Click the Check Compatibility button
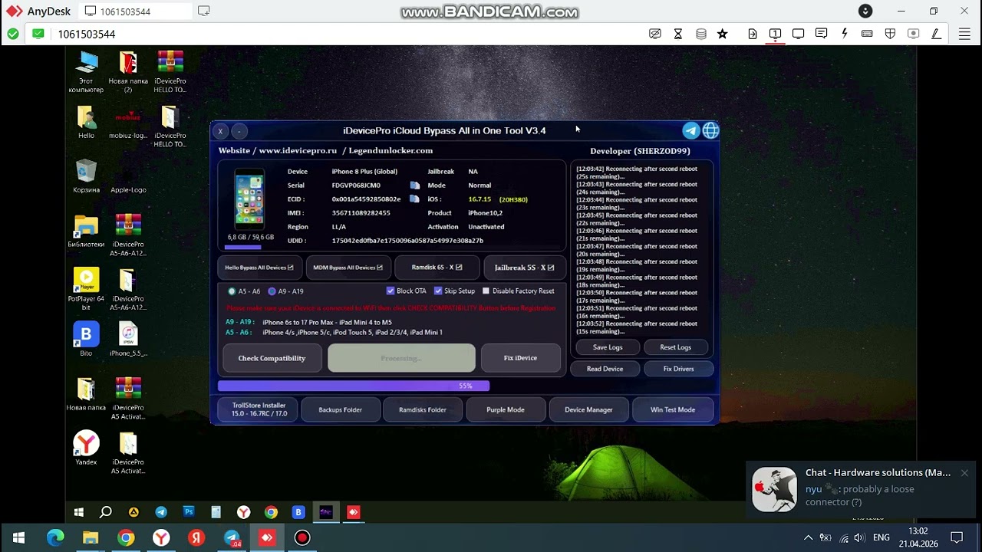 tap(272, 358)
